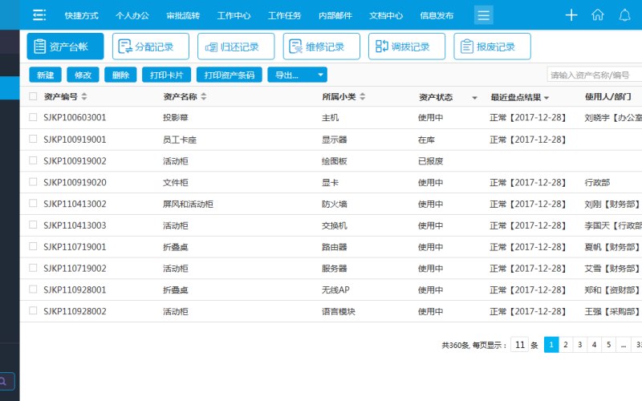642x401 pixels.
Task: Switch to 归还记录 tab
Action: click(x=236, y=47)
